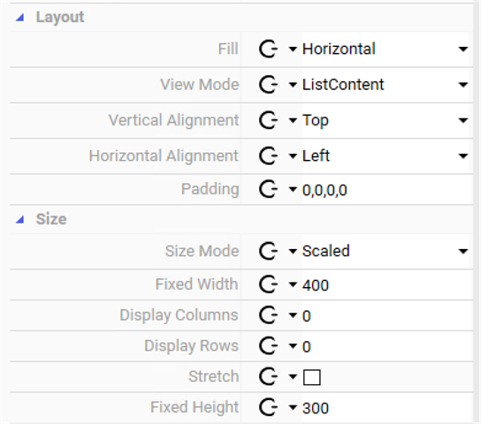Click the binding icon beside View Mode
The height and width of the screenshot is (424, 481).
click(268, 85)
